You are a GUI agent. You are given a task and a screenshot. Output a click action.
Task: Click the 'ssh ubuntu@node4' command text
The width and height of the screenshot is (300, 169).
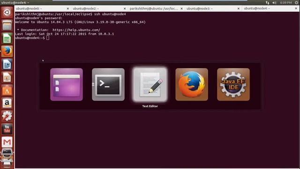coord(110,14)
